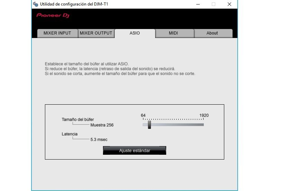Minimize the DJM-T1 utility window

pyautogui.click(x=198, y=4)
